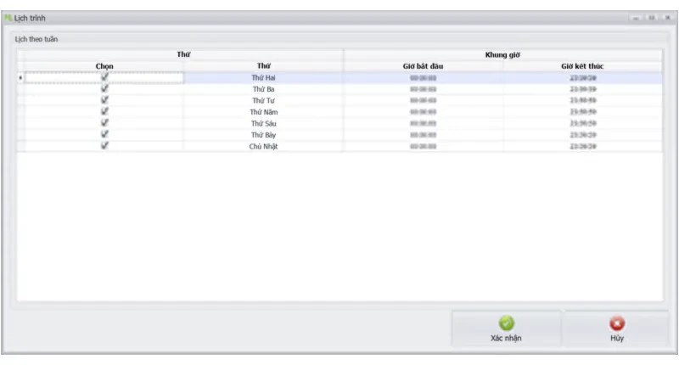Viewport: 679px width, 365px height.
Task: Select the Thứ Hai day cell
Action: [263, 77]
